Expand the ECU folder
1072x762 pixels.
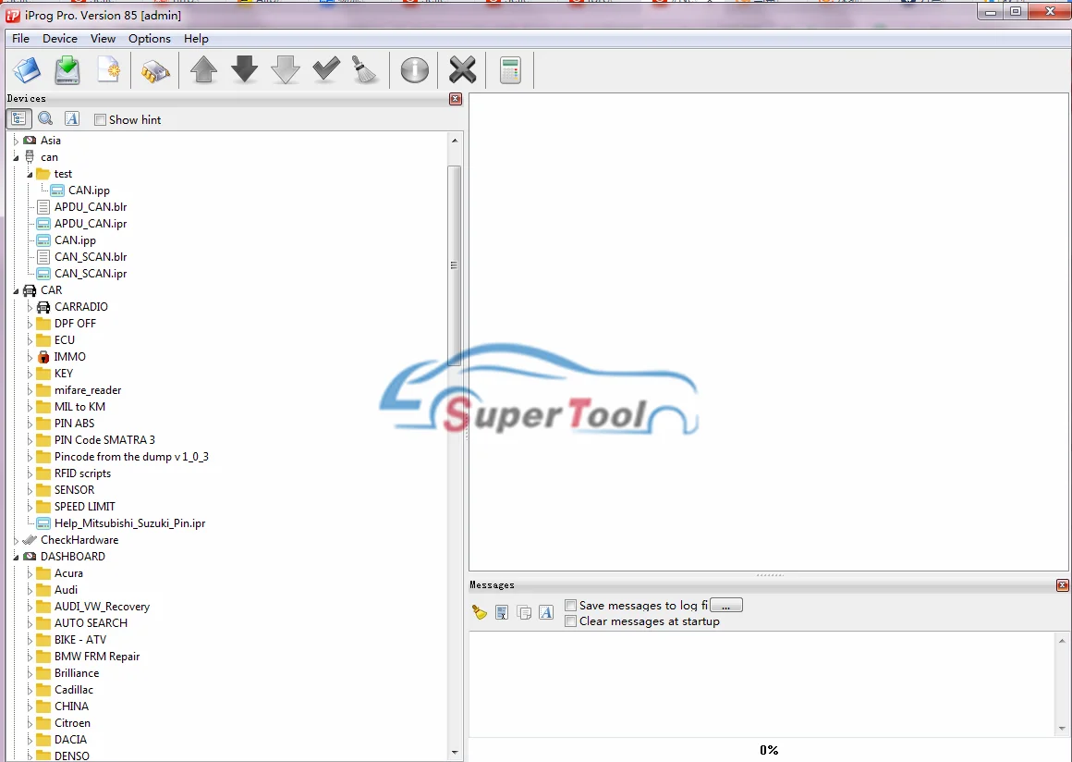pos(30,340)
